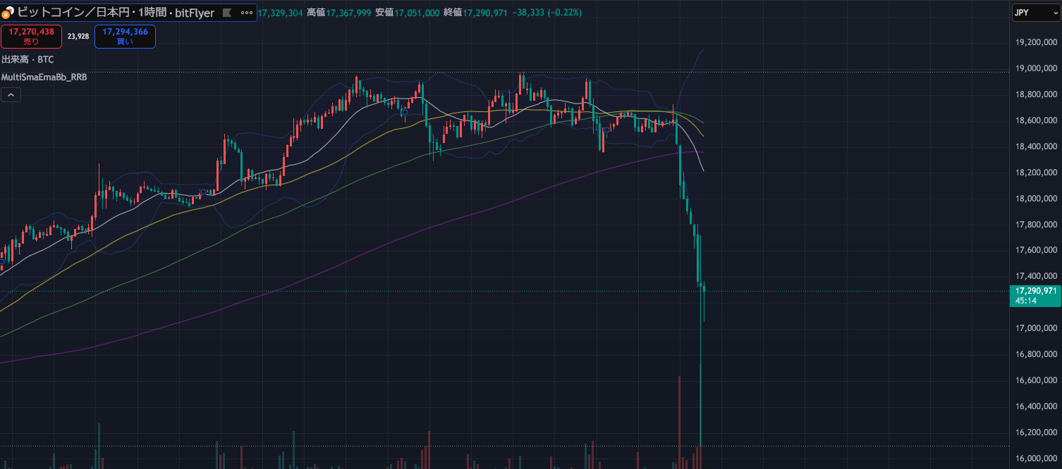Click the flag icon beside bitFlyer
This screenshot has height=469, width=1062.
click(x=227, y=13)
